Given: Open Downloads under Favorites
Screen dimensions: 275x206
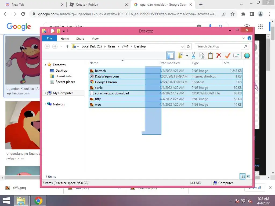Looking at the screenshot, I should point(63,76).
